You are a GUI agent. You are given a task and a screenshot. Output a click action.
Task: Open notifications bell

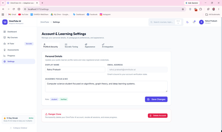[x=194, y=22]
